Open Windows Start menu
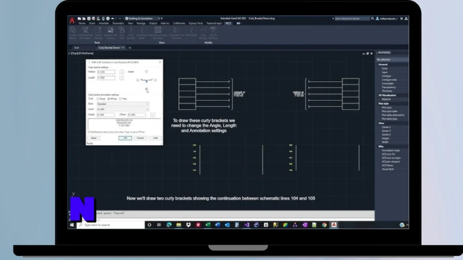463x260 pixels. [72, 225]
